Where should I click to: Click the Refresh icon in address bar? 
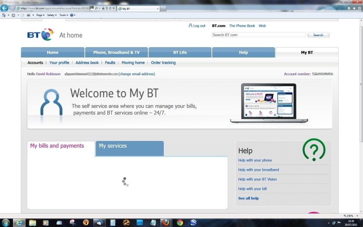pyautogui.click(x=110, y=8)
